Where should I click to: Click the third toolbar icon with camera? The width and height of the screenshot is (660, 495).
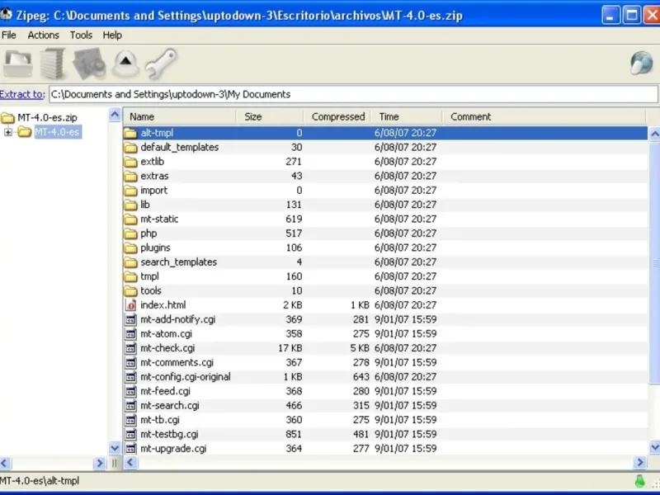coord(89,64)
